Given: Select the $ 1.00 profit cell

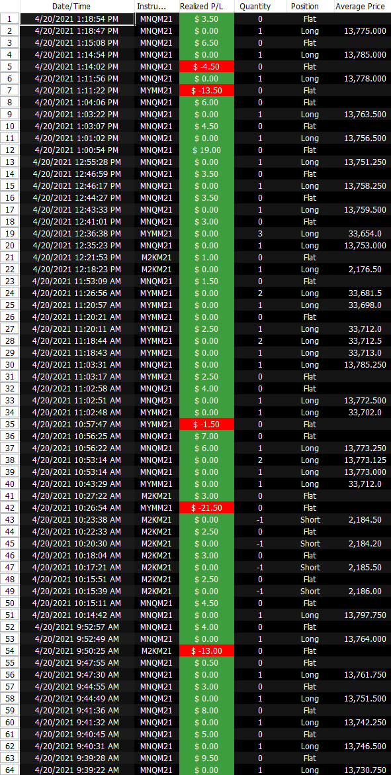Looking at the screenshot, I should [206, 258].
